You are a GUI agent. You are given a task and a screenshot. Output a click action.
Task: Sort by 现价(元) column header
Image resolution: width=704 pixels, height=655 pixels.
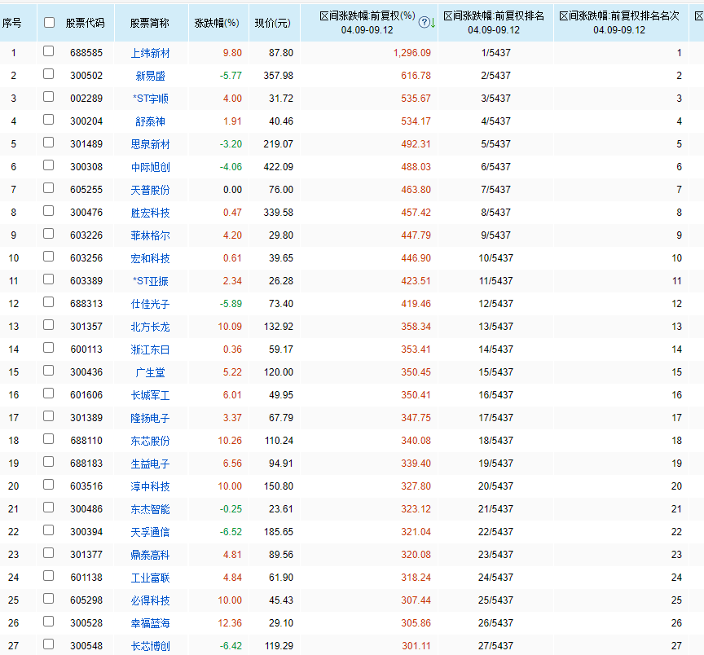click(272, 23)
